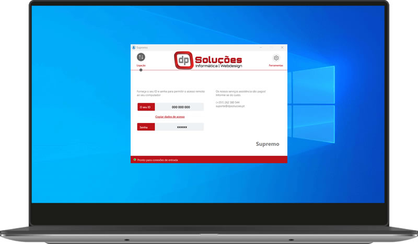The width and height of the screenshot is (418, 244).
Task: Select the Ligação tab label
Action: 141,66
